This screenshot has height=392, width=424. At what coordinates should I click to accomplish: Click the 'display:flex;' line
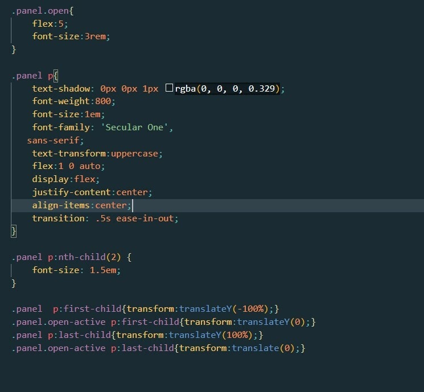(65, 179)
